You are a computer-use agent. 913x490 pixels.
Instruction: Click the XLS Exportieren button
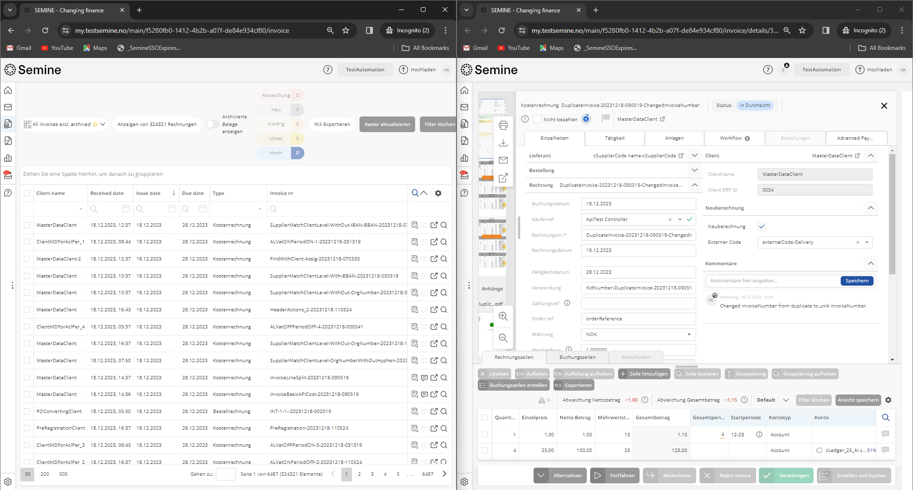(332, 124)
